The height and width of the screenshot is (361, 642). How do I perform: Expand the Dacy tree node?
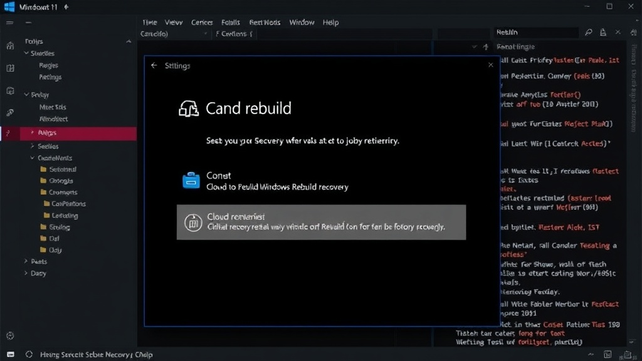click(26, 273)
